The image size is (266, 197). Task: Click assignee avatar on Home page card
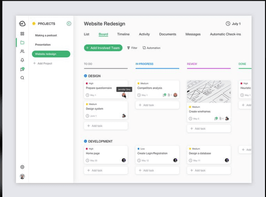tap(124, 160)
